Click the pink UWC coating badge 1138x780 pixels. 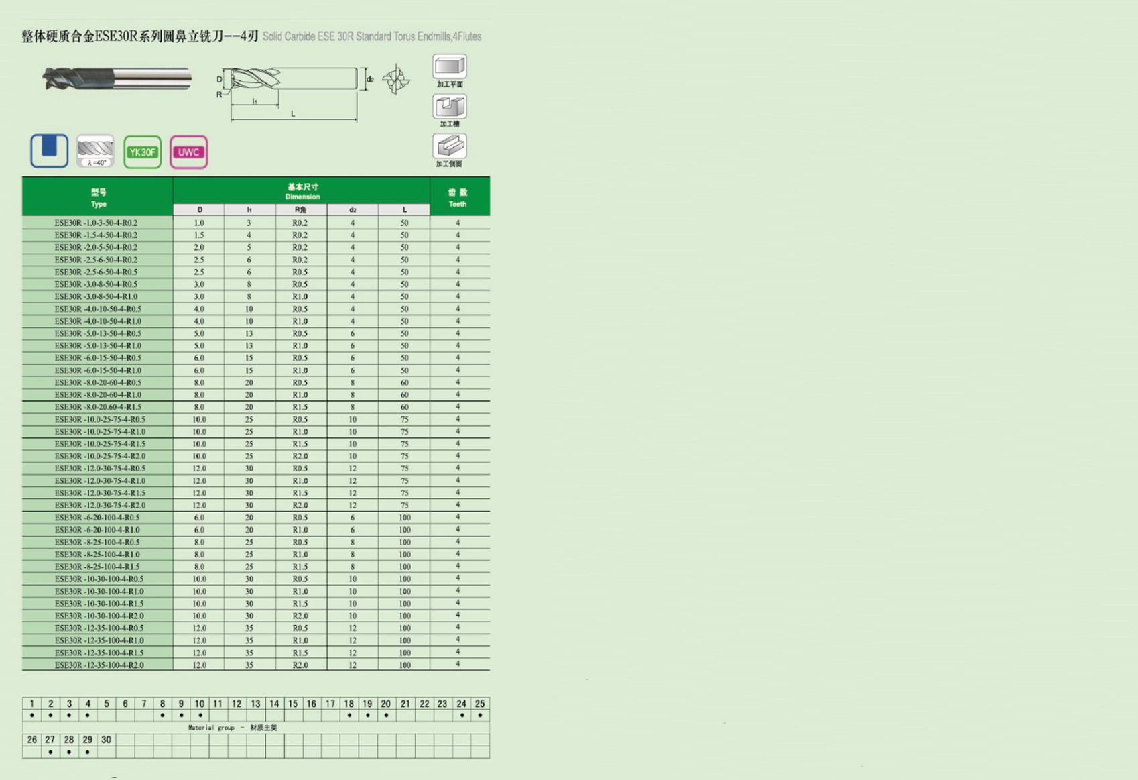click(188, 152)
